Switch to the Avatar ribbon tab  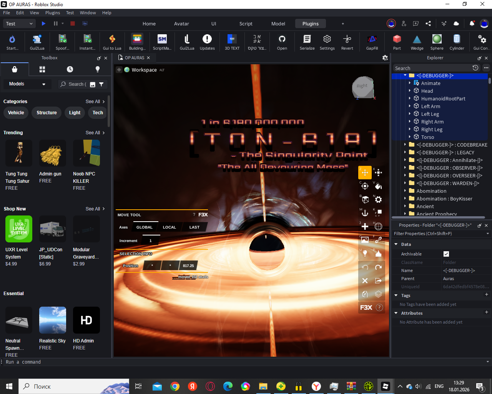181,23
